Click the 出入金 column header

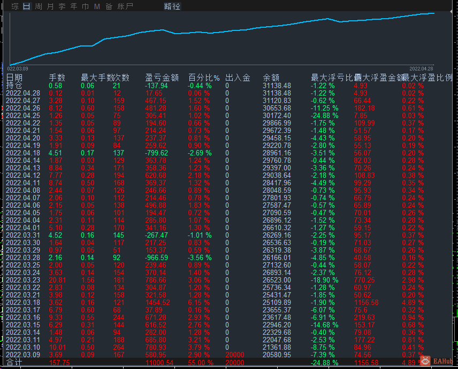pos(238,77)
